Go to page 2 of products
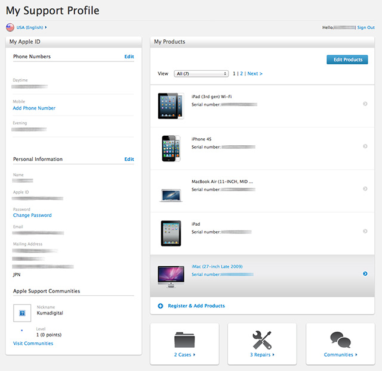The height and width of the screenshot is (371, 382). (x=242, y=74)
